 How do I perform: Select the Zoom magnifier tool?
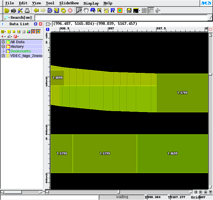coord(79,10)
